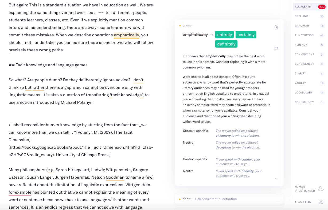Open the GRAMMAR alerts category
The height and width of the screenshot is (210, 328).
[302, 26]
